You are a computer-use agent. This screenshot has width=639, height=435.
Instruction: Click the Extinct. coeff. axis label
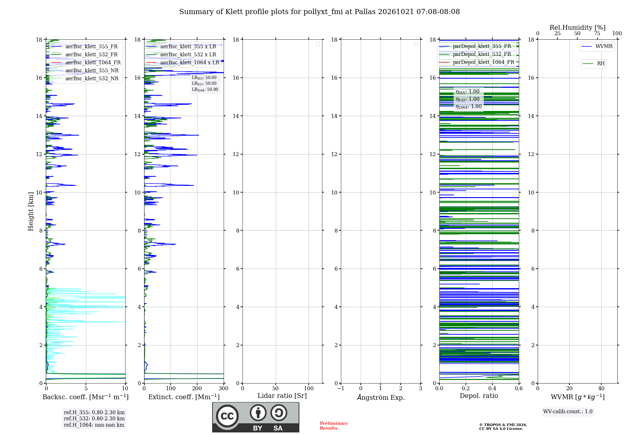pyautogui.click(x=184, y=397)
